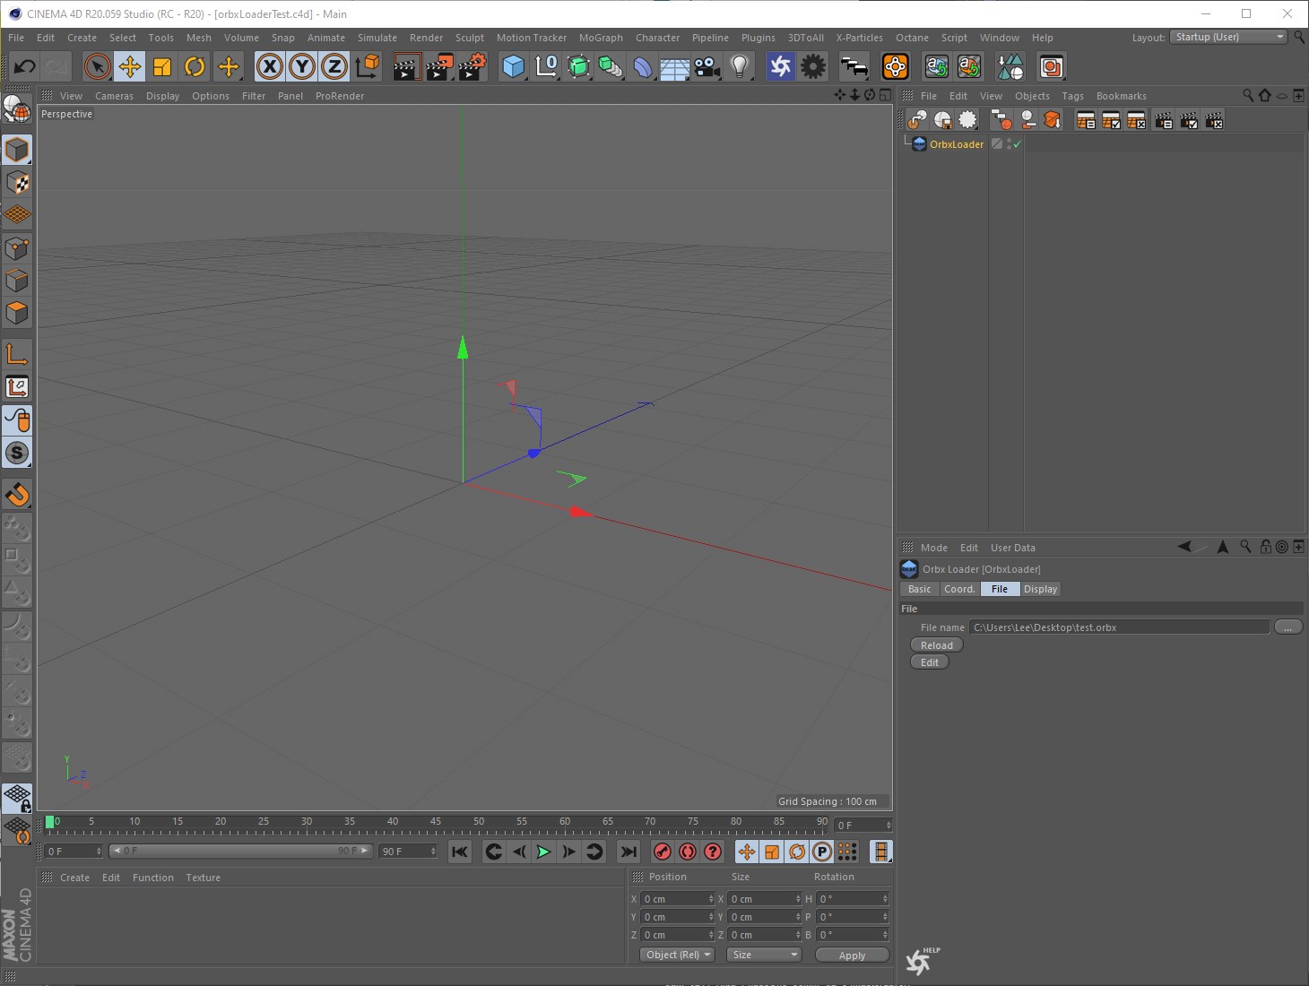This screenshot has width=1309, height=986.
Task: Switch to Points mode
Action: [17, 248]
